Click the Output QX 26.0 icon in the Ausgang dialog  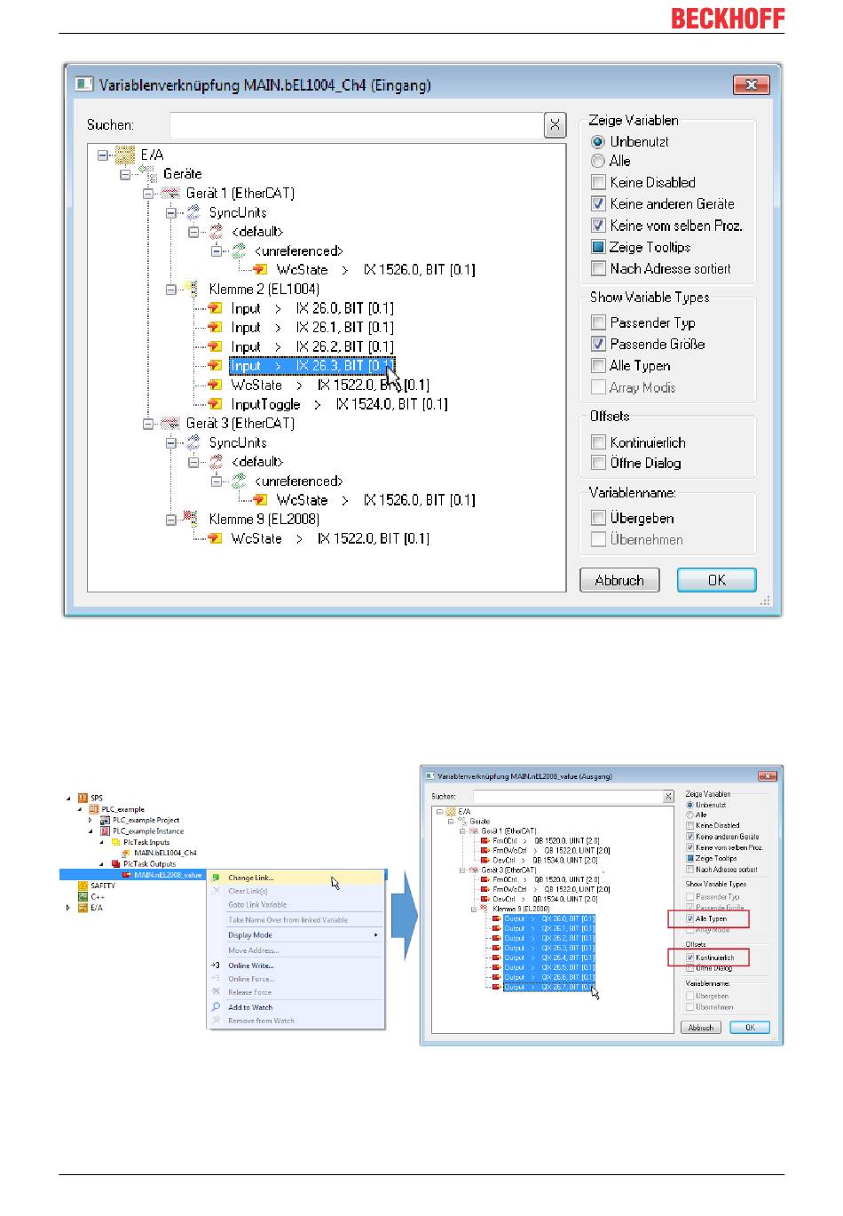pyautogui.click(x=497, y=918)
